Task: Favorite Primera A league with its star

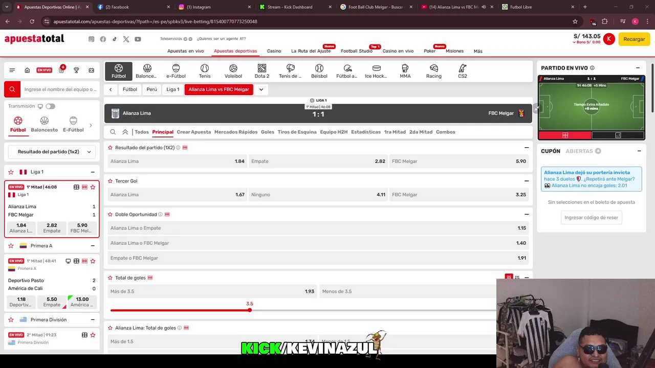Action: pos(11,246)
